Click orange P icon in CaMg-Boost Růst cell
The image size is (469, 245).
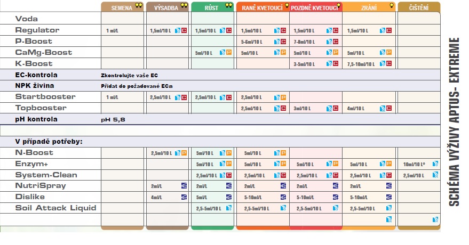tap(229, 53)
